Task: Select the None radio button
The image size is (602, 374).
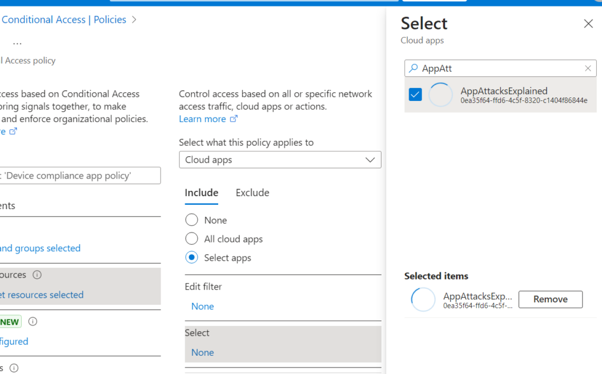Action: tap(191, 220)
